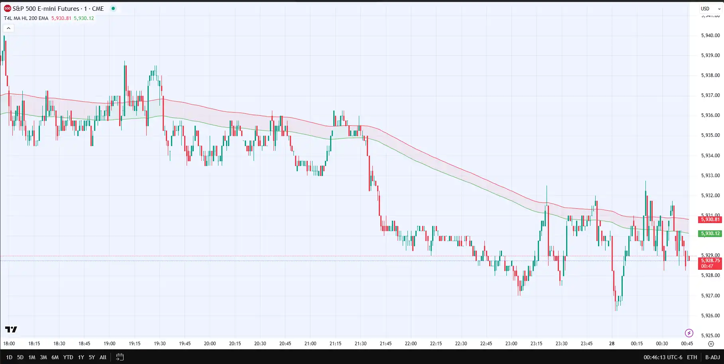Click the current price 5,928.75 countdown label
Viewport: 724px width, 364px height.
coord(710,263)
